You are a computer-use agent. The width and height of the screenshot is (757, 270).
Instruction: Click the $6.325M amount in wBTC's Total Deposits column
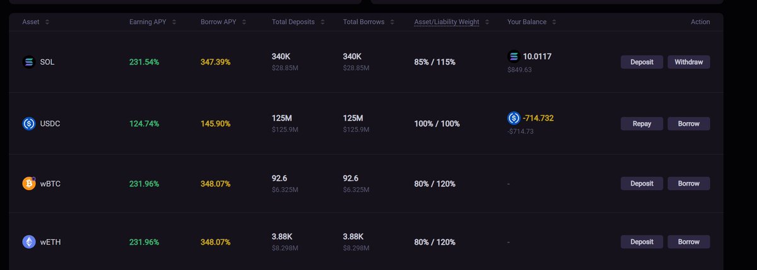tap(285, 189)
